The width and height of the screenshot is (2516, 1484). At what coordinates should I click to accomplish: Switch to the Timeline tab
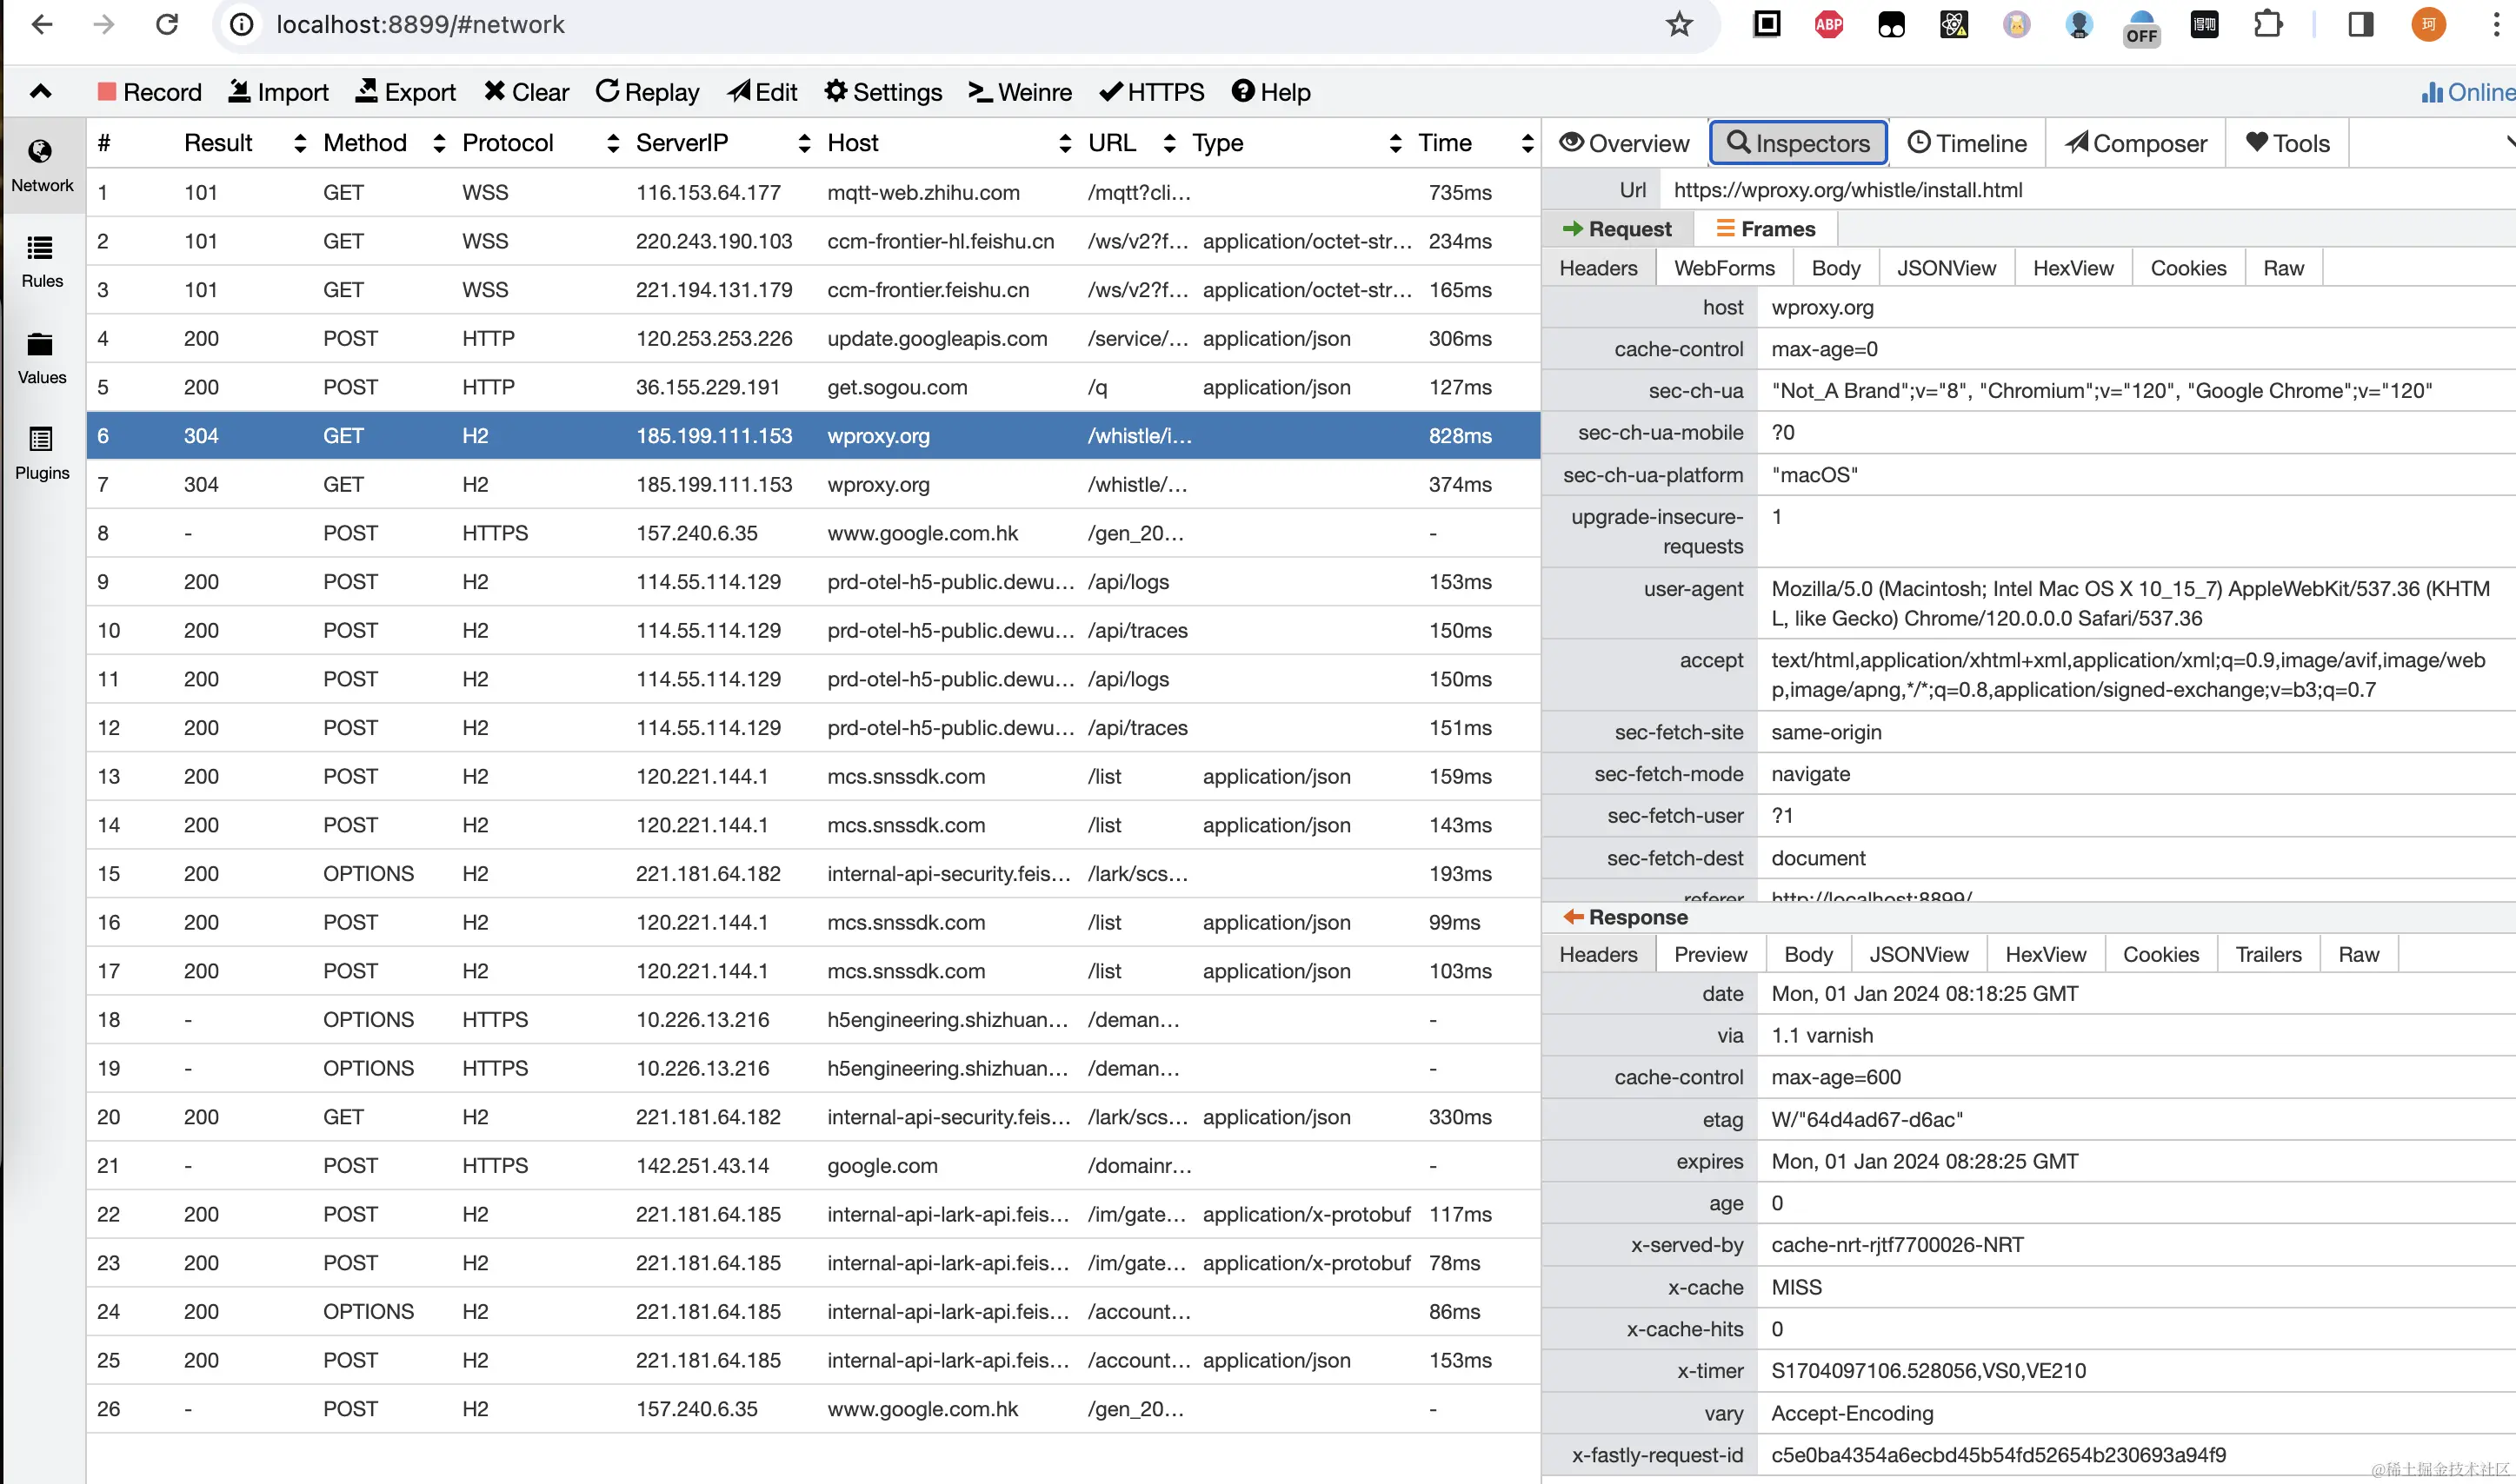click(x=1967, y=143)
